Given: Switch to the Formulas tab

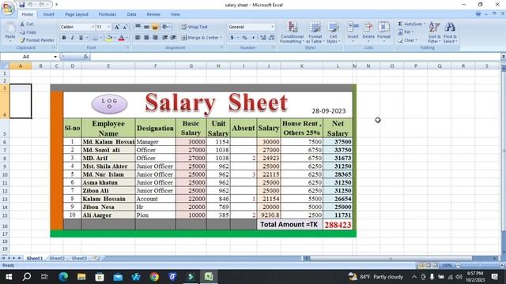Looking at the screenshot, I should point(108,14).
